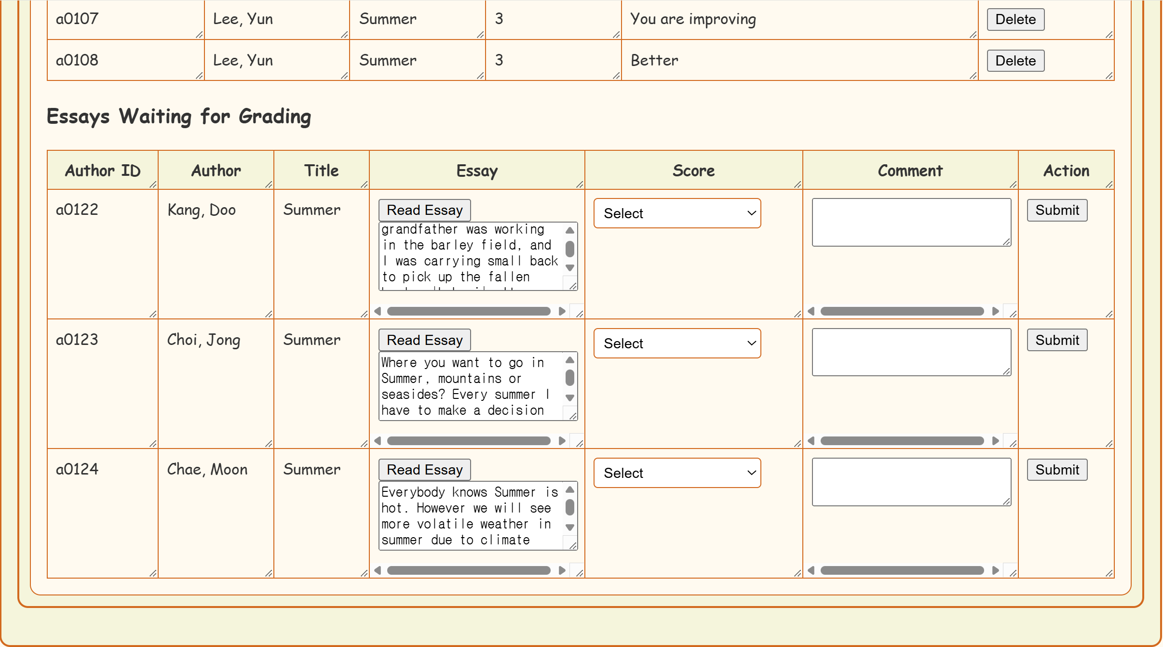Click horizontal scrollbar thumb under a0124 essay
The image size is (1163, 647).
tap(469, 570)
